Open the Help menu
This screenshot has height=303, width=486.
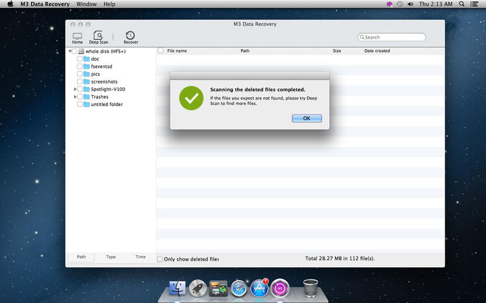click(109, 4)
